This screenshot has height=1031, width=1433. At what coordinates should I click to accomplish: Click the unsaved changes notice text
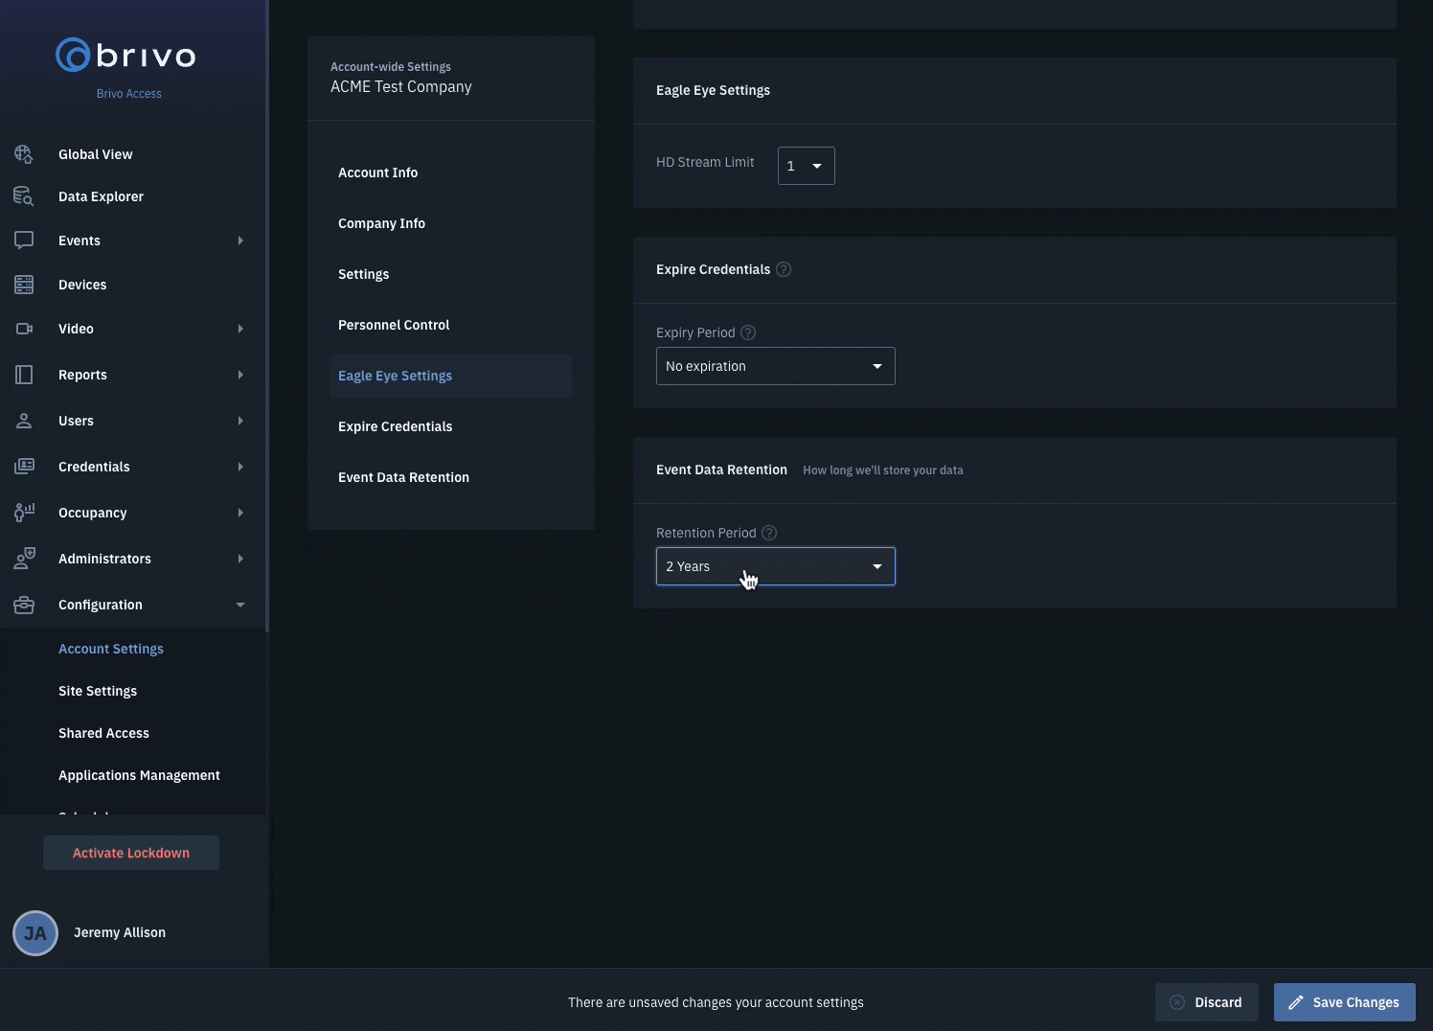(x=716, y=1002)
